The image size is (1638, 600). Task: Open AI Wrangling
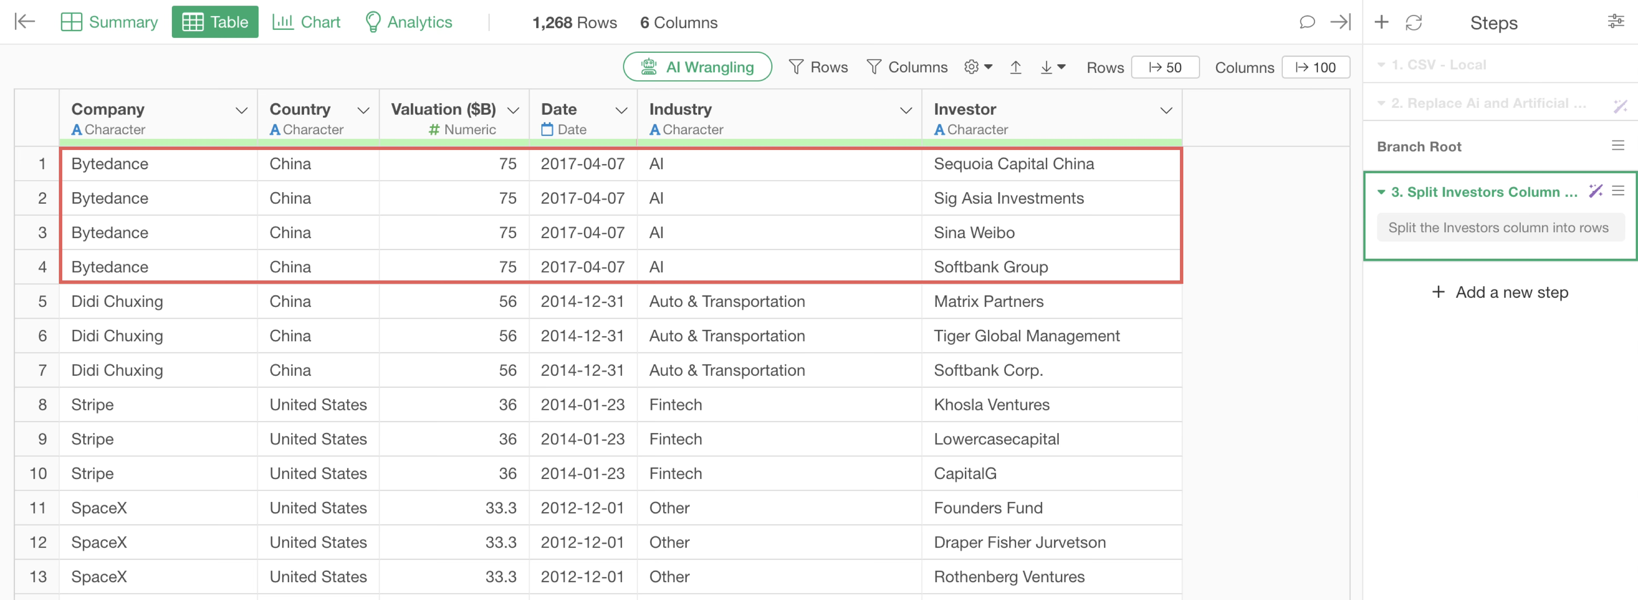[x=697, y=66]
